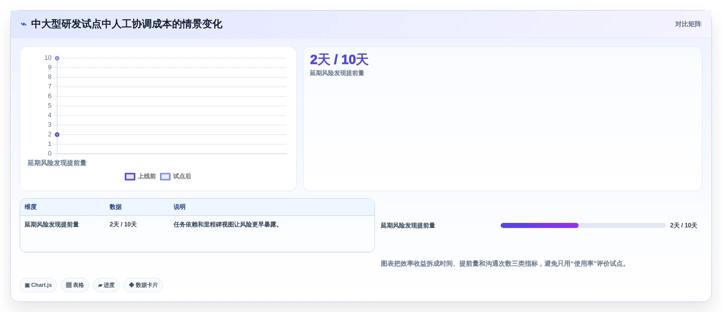Screen dimensions: 722x312
Task: Select the chart data point at value 2
Action: coord(57,135)
